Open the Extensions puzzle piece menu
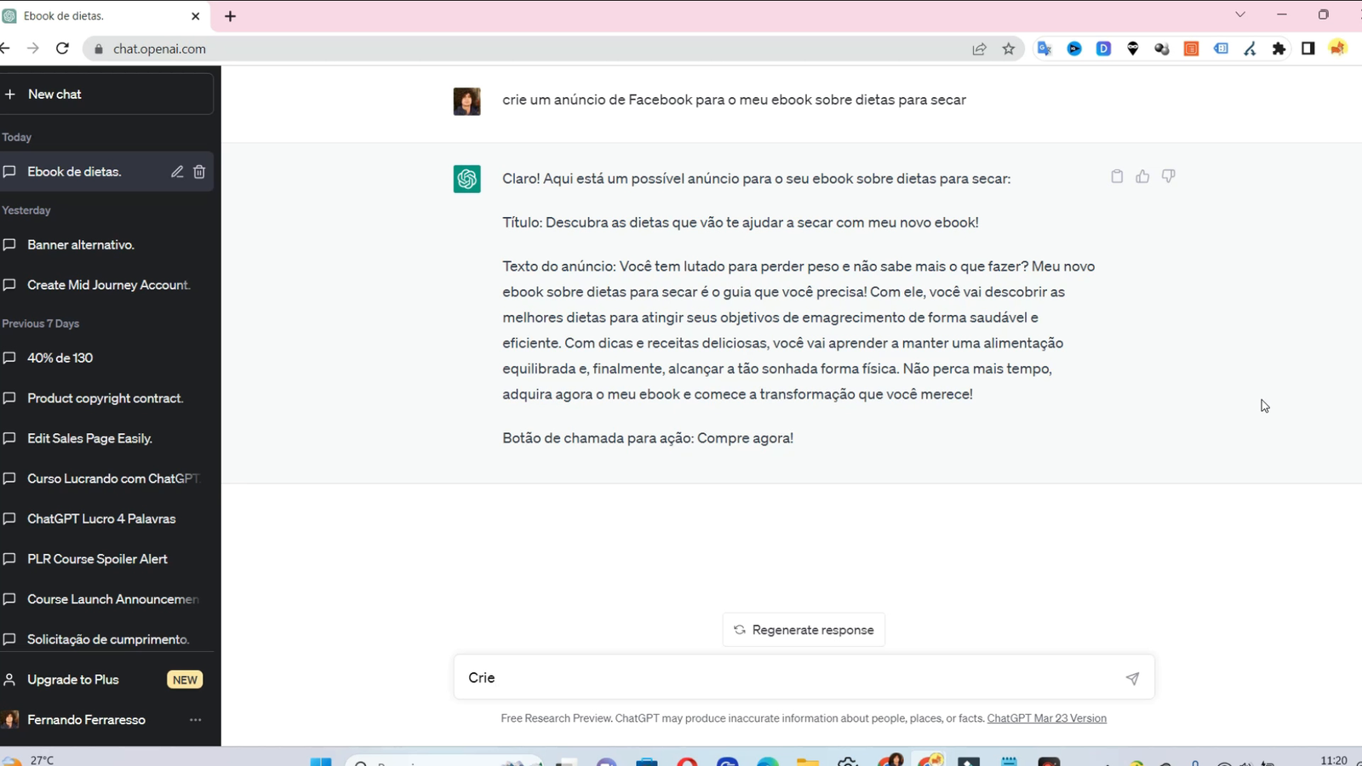This screenshot has width=1362, height=766. 1279,49
